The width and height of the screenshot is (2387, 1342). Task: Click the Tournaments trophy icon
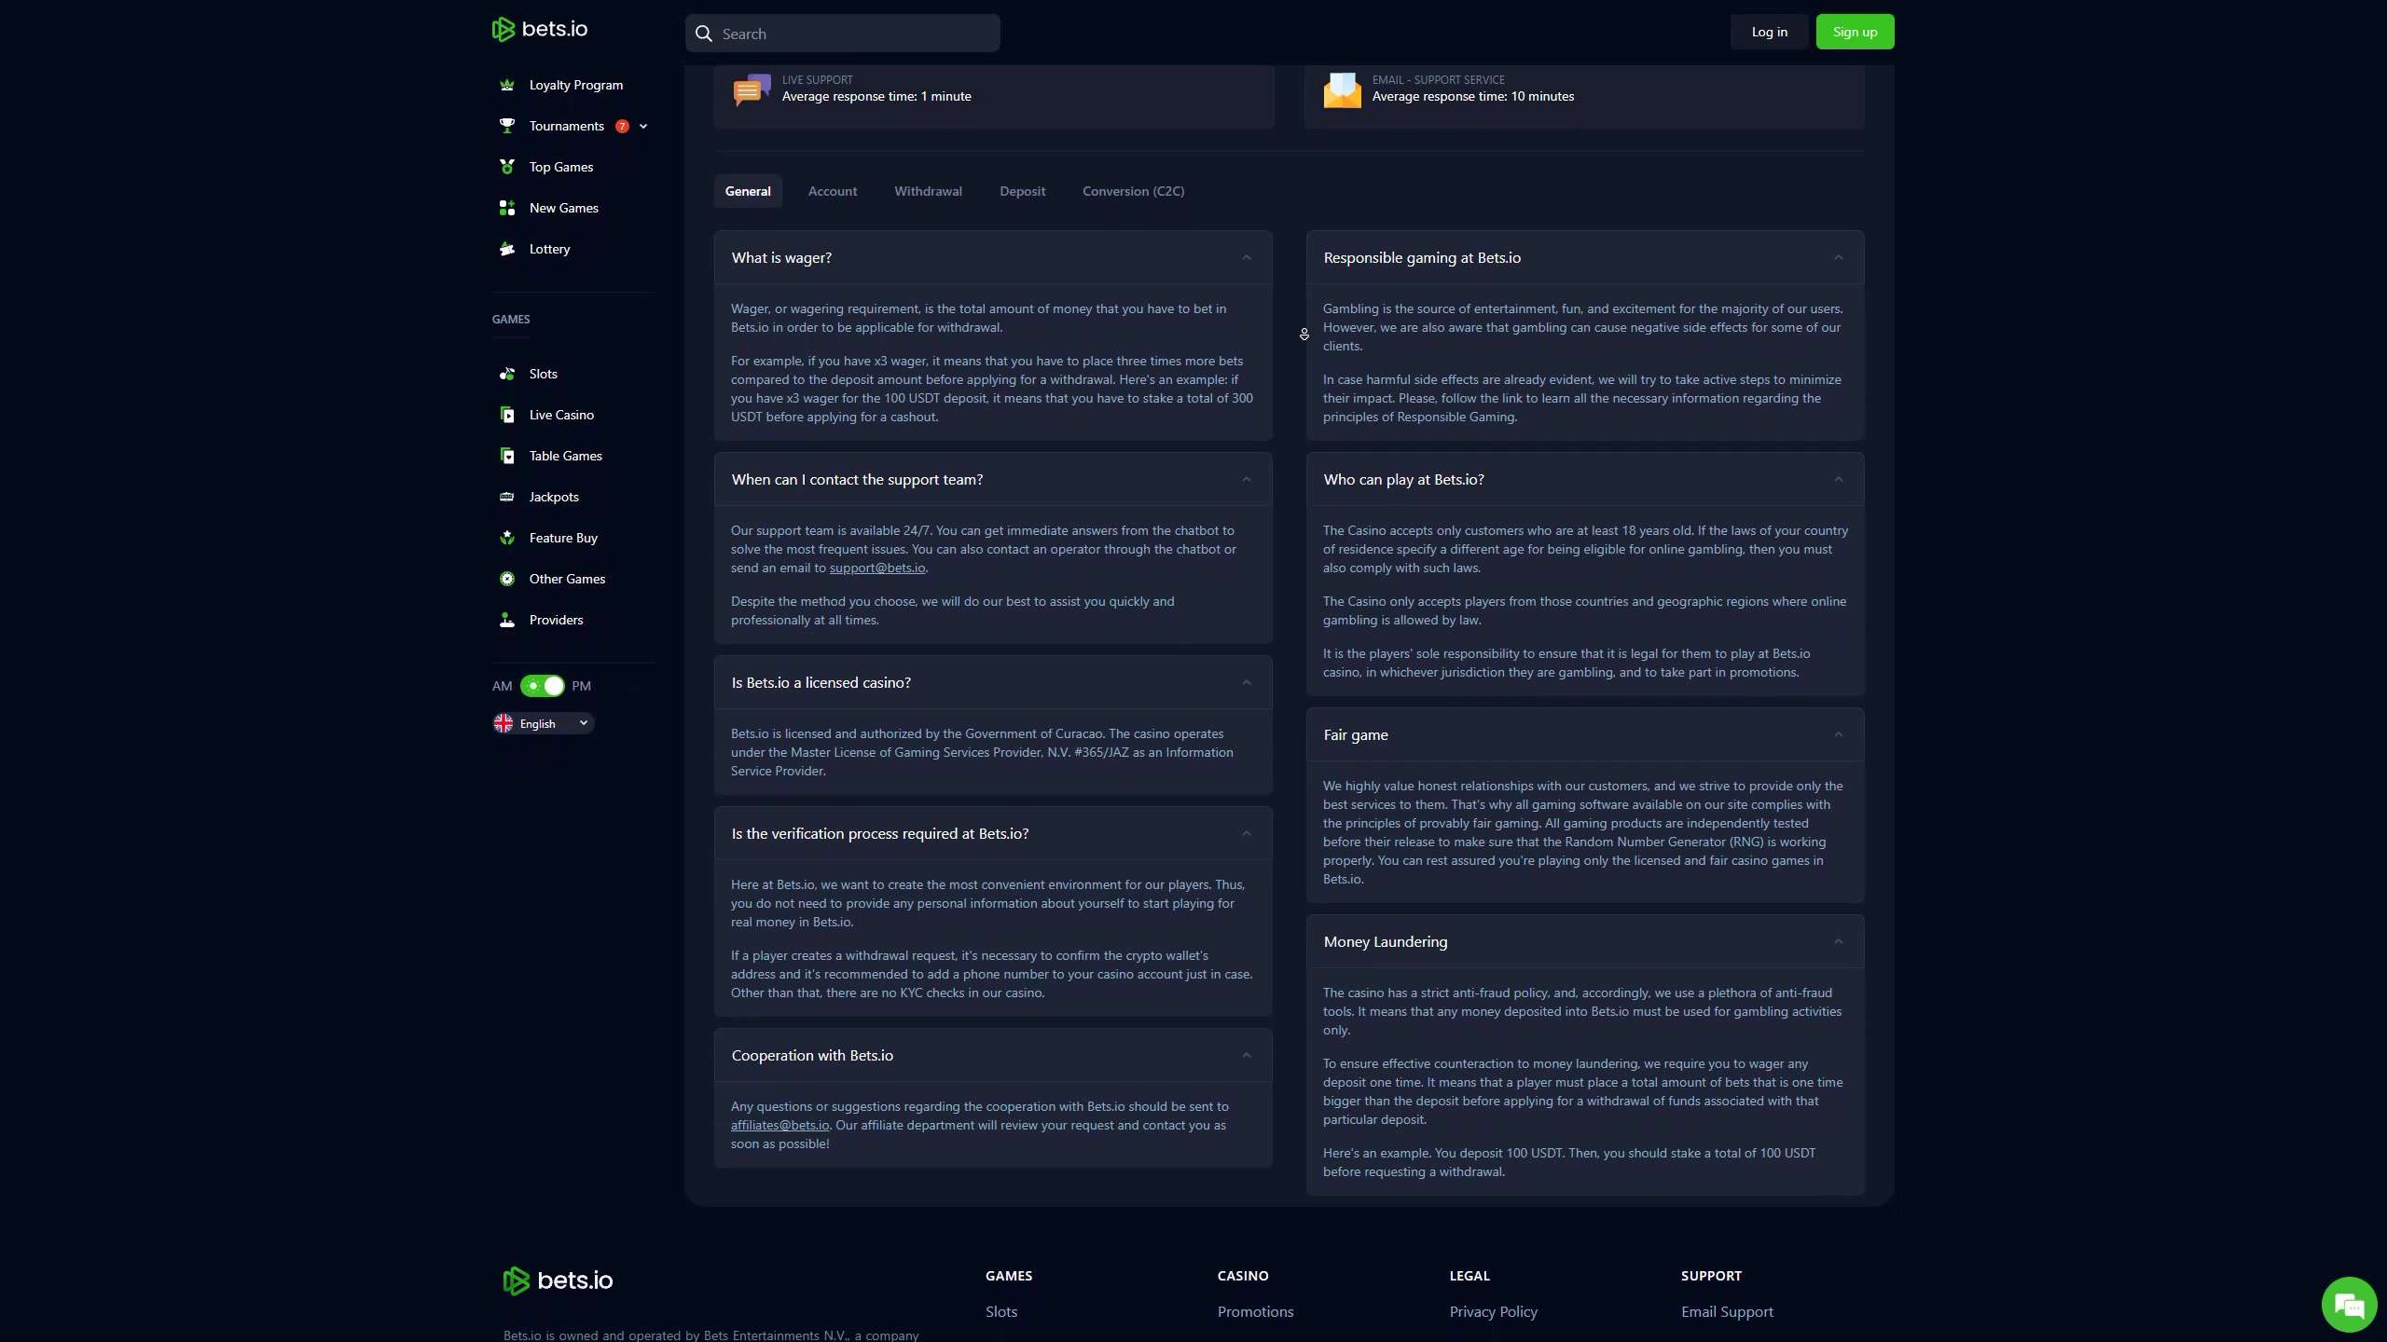pyautogui.click(x=507, y=126)
